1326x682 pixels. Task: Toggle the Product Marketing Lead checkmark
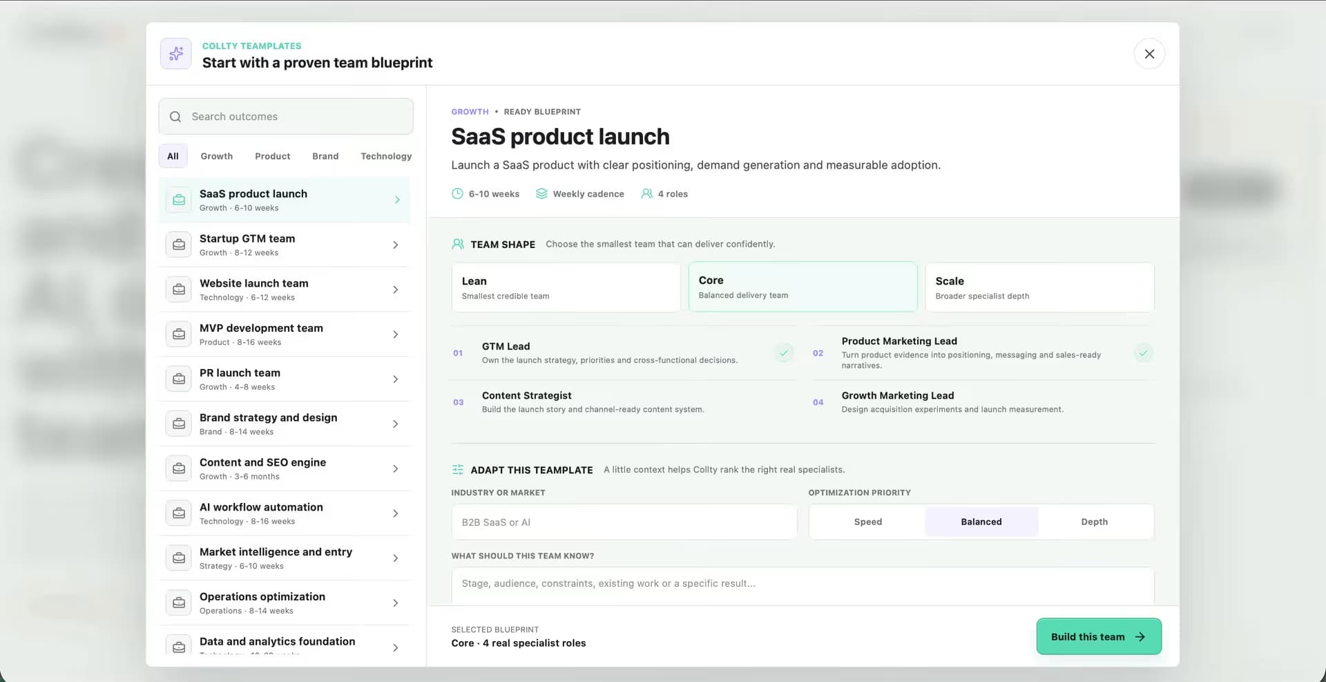[1143, 353]
